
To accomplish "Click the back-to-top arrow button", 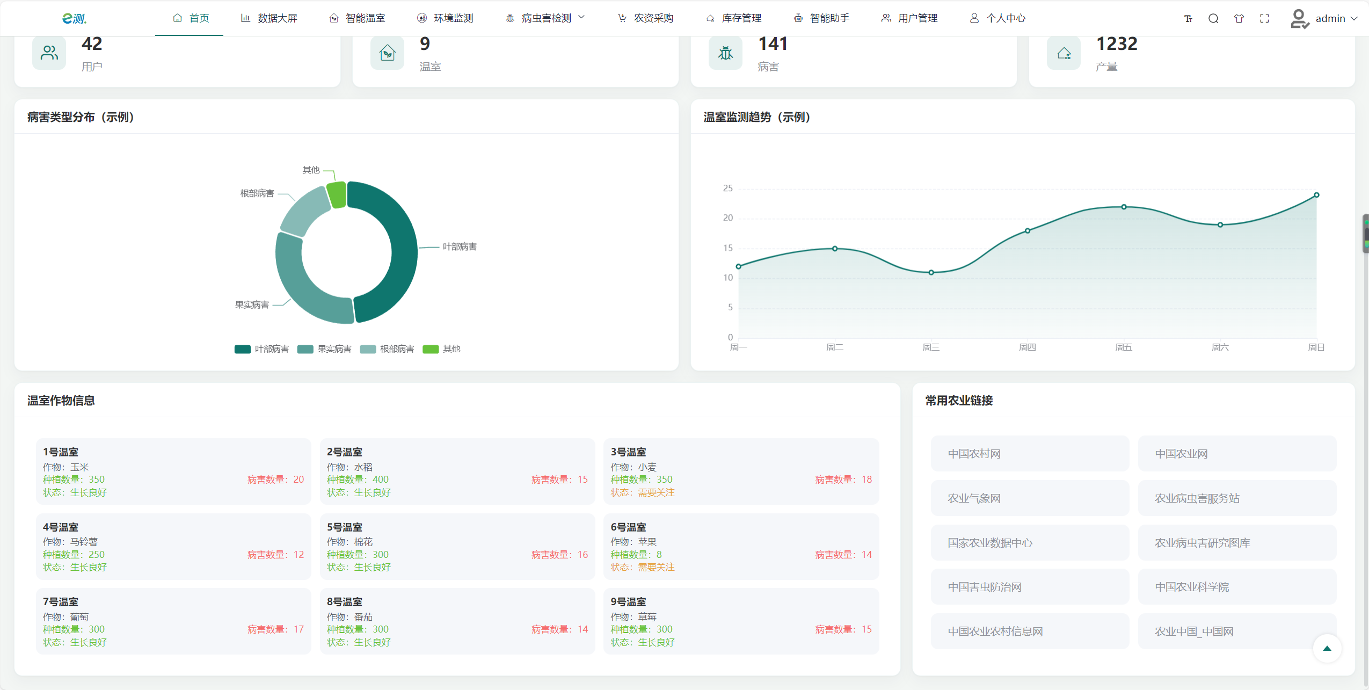I will click(1327, 648).
